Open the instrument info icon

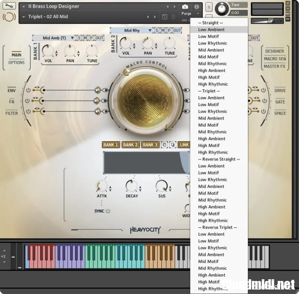pyautogui.click(x=196, y=7)
